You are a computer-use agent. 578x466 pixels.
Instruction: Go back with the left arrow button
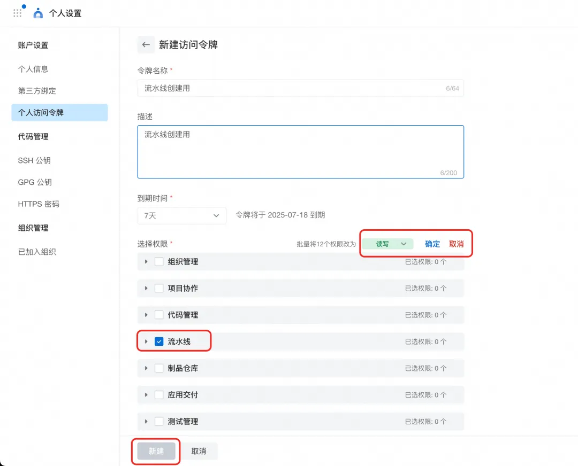tap(146, 45)
